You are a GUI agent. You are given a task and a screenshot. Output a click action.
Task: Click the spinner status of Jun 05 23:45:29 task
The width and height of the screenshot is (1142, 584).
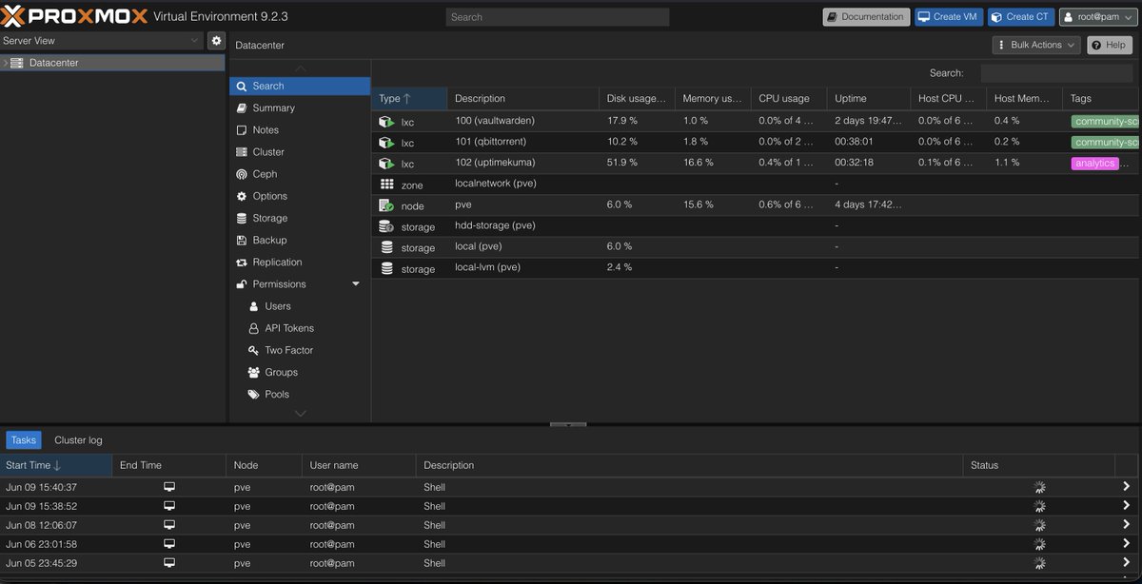[1039, 563]
